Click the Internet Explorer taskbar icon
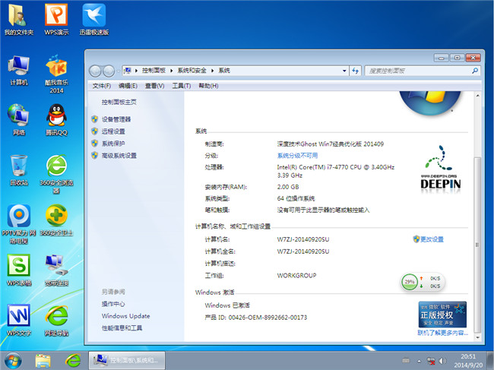Image resolution: width=494 pixels, height=370 pixels. [x=73, y=359]
